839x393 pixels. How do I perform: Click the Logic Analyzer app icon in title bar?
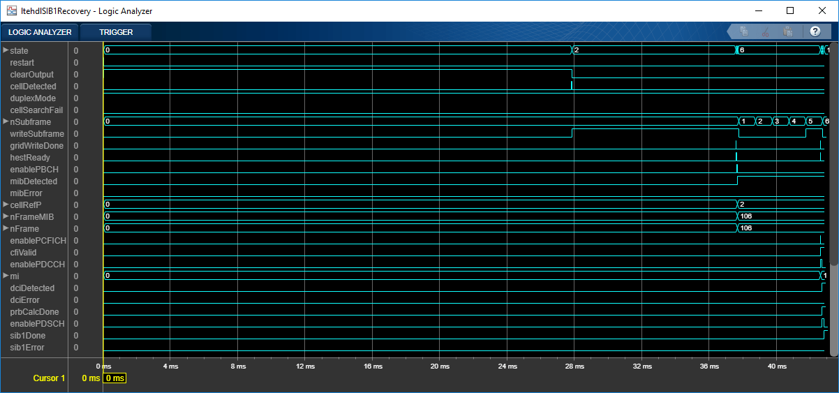(x=13, y=10)
